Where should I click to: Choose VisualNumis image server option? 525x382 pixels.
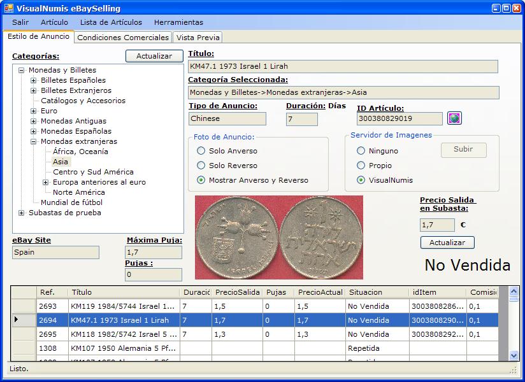point(361,180)
